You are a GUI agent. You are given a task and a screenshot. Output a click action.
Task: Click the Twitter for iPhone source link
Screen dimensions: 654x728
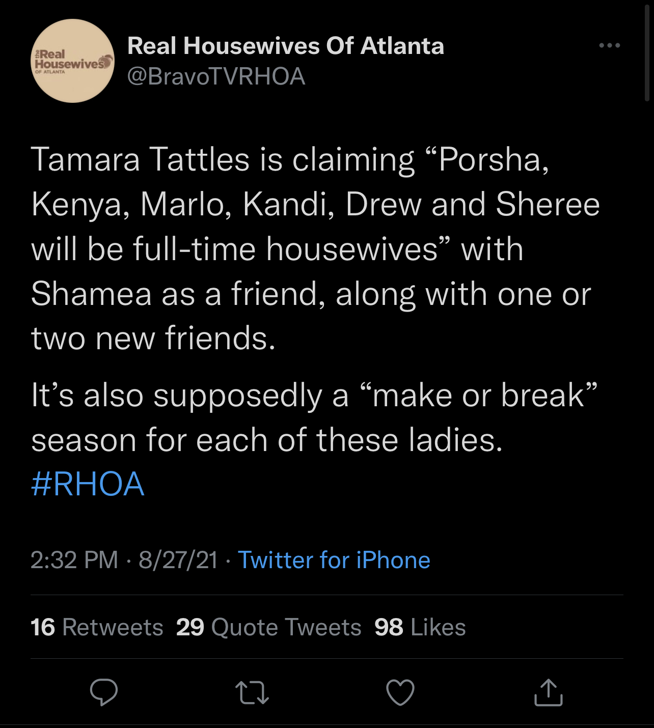coord(334,560)
